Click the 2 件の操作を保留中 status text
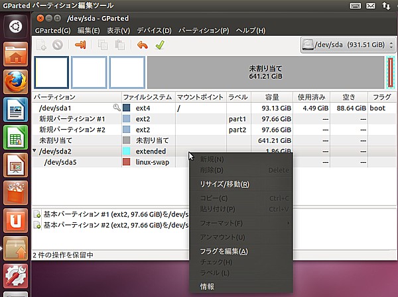The image size is (398, 297). [x=63, y=255]
